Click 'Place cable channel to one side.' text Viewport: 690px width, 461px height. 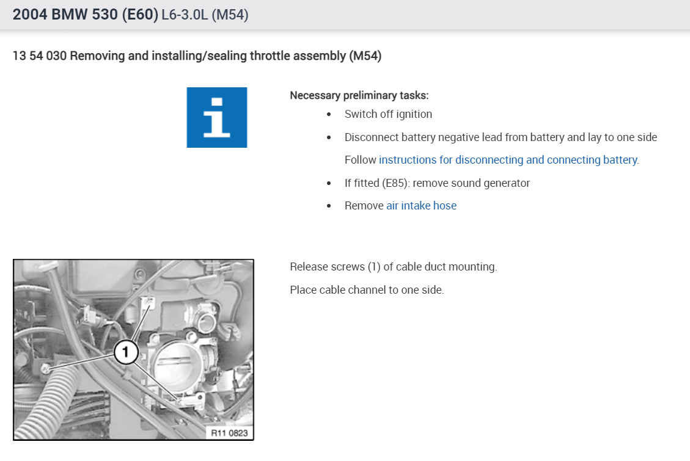point(367,290)
